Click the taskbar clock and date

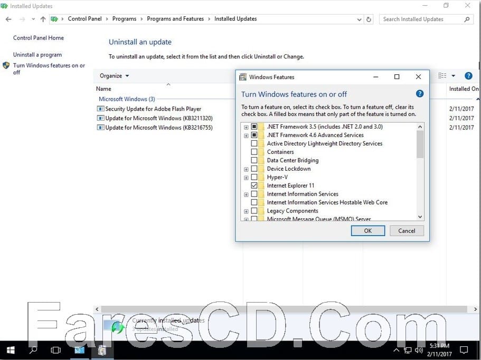pyautogui.click(x=439, y=350)
